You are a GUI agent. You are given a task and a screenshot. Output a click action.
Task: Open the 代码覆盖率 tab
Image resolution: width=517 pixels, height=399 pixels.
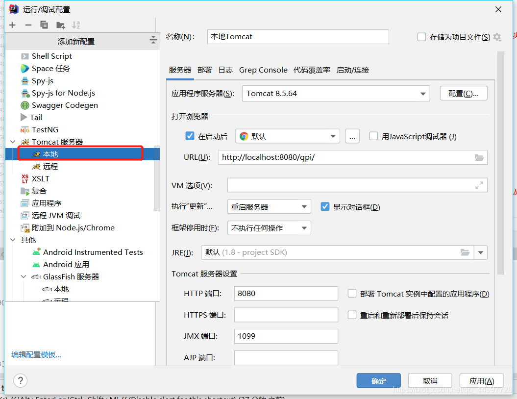click(312, 70)
